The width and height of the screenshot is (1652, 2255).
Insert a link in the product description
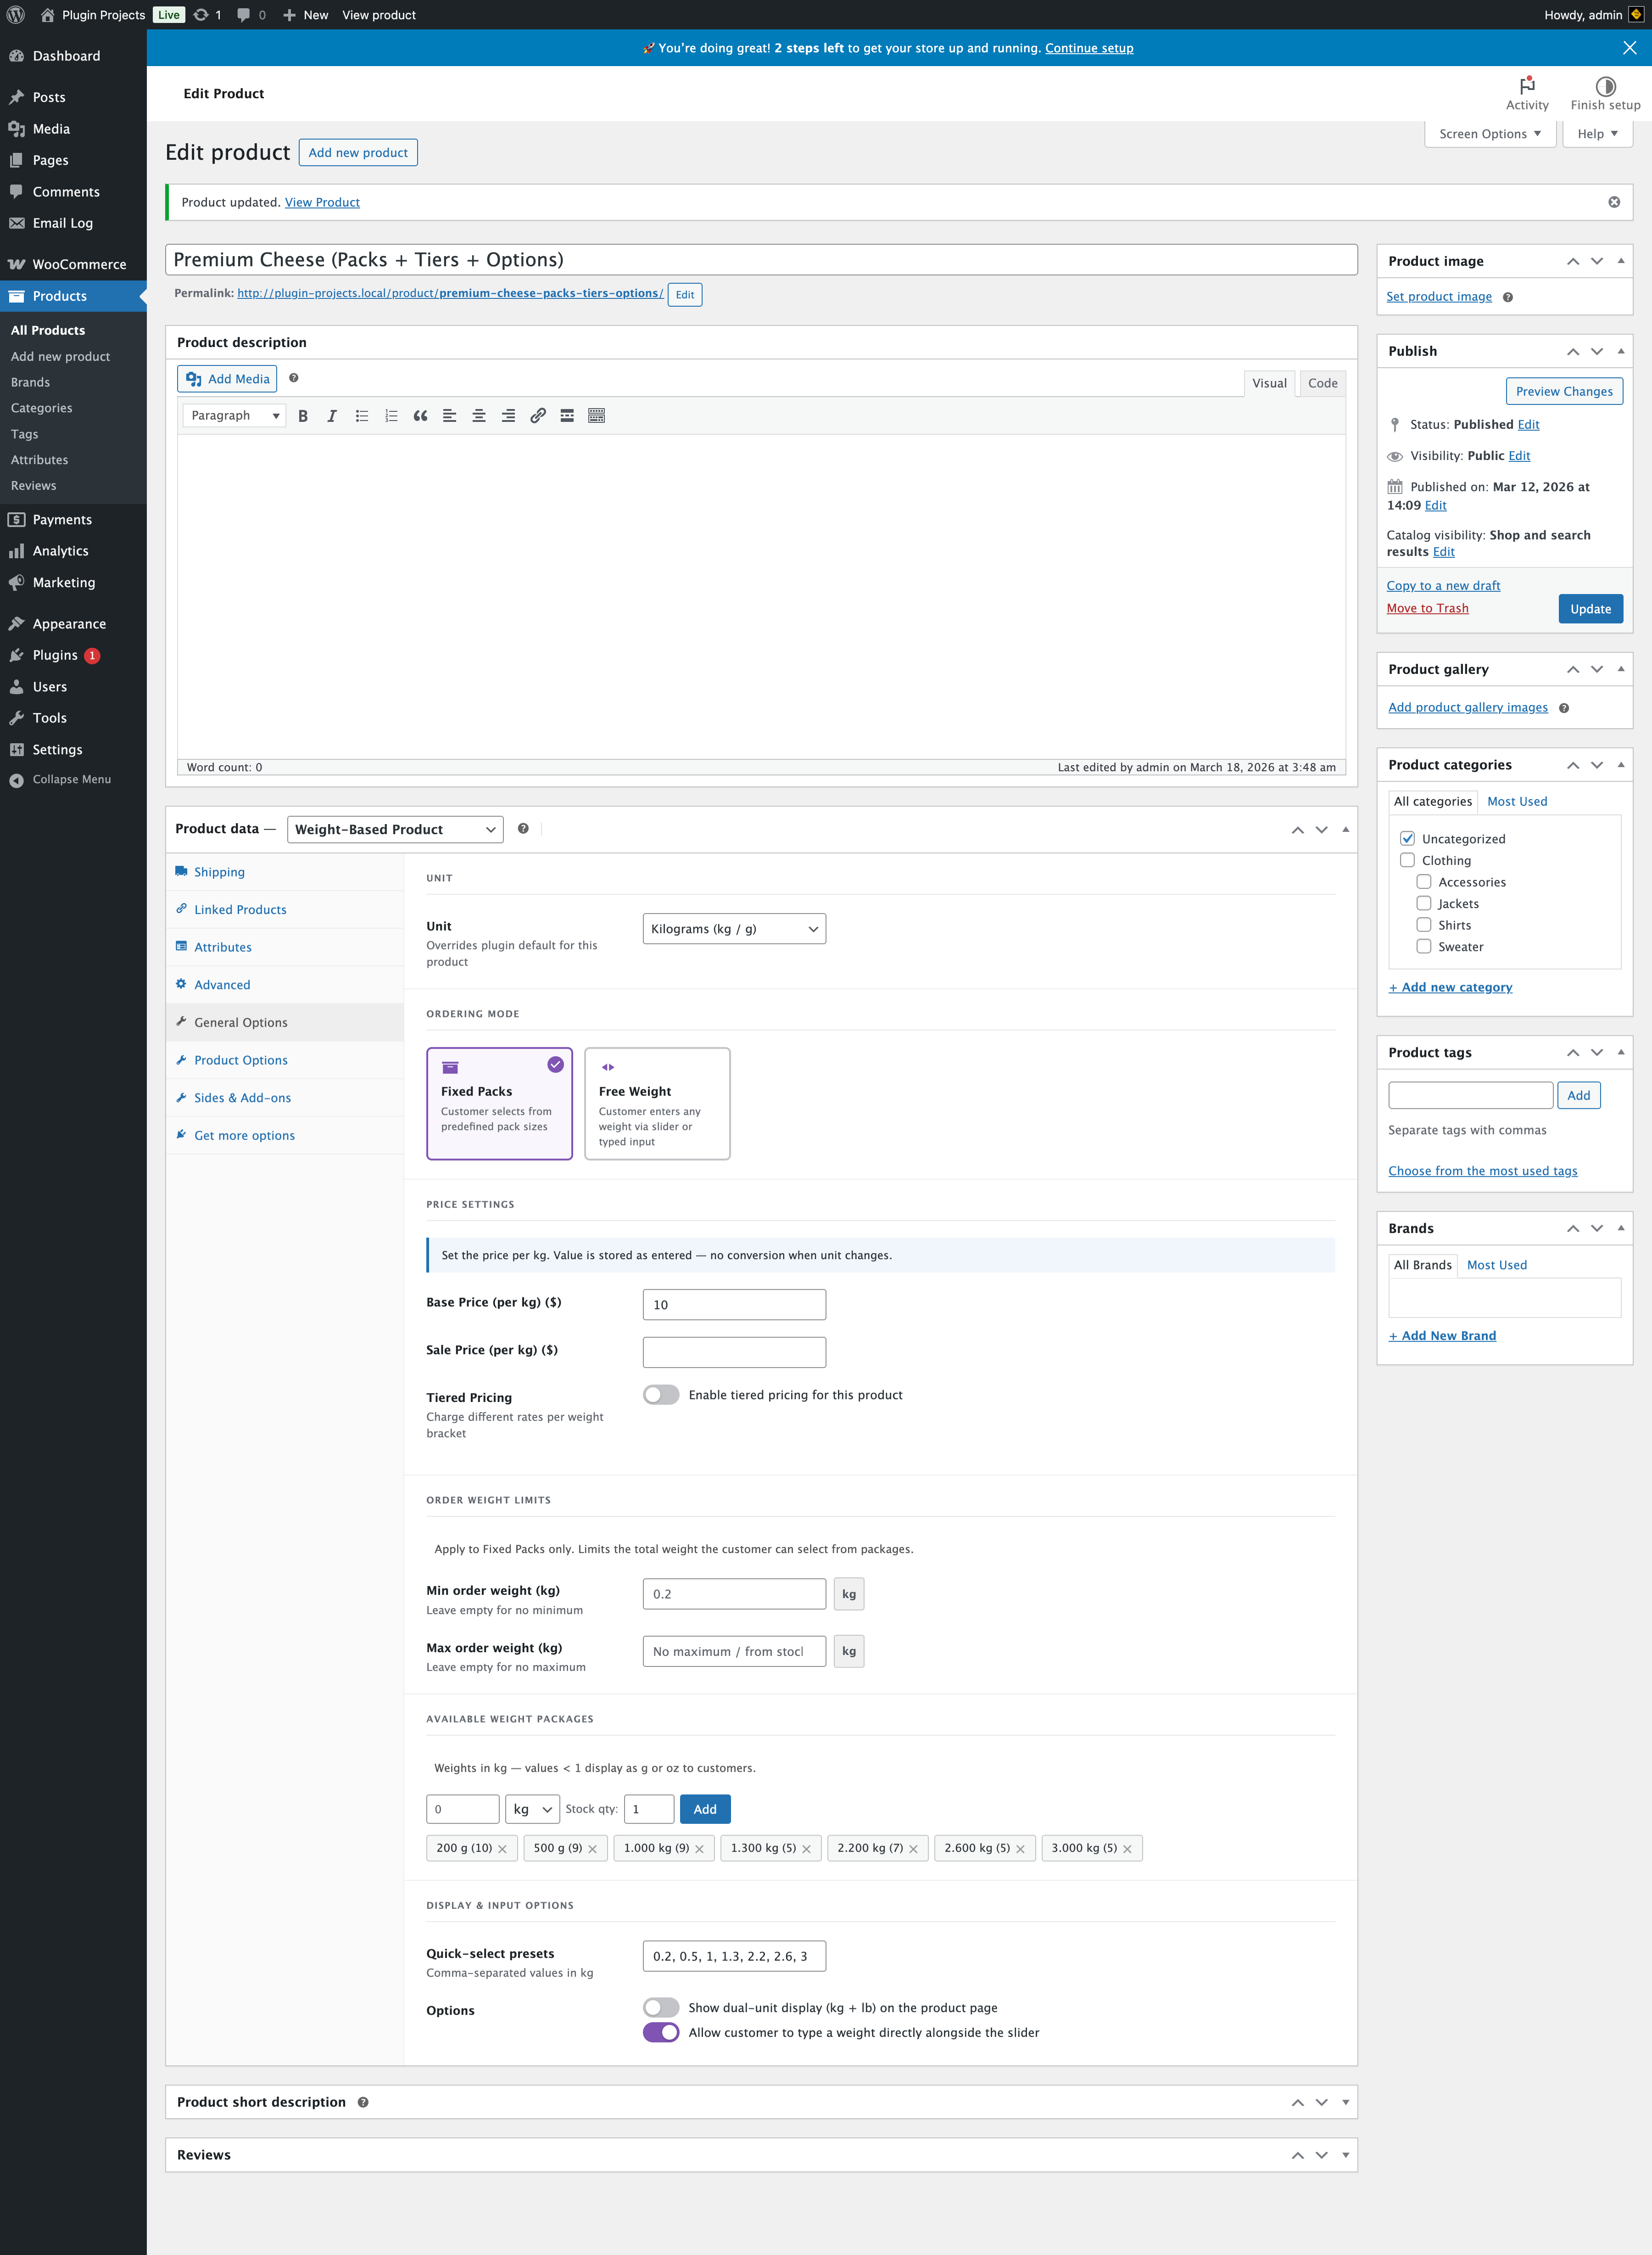pyautogui.click(x=538, y=415)
